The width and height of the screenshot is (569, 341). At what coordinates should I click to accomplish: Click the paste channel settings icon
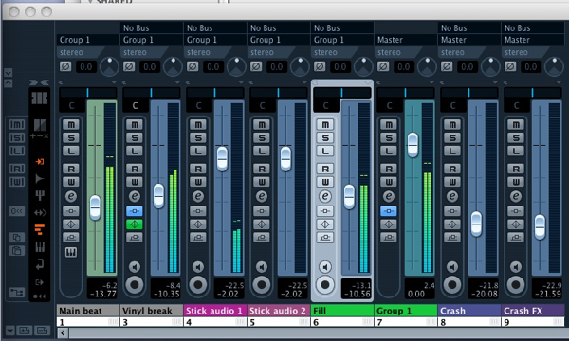click(17, 251)
